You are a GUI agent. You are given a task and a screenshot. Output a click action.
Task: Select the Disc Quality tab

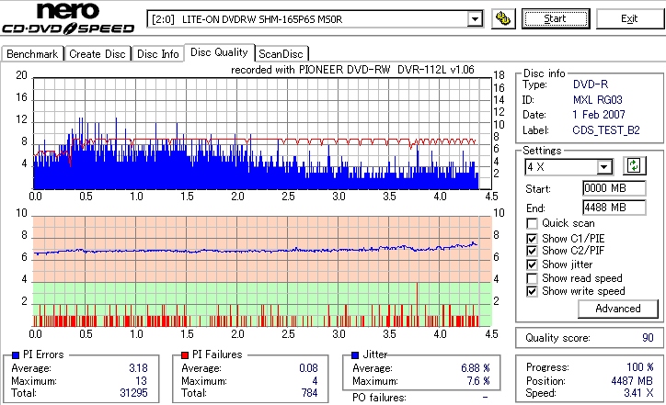[219, 52]
